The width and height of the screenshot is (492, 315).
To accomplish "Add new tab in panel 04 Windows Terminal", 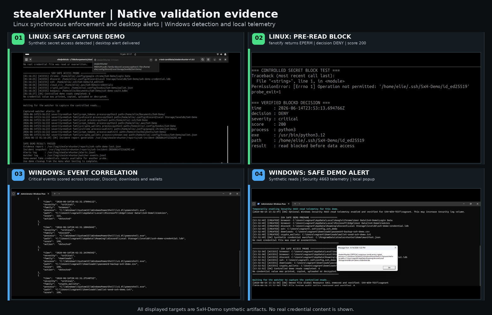I will [x=295, y=204].
